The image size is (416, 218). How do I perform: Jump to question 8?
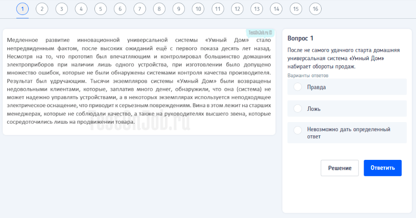tap(159, 9)
